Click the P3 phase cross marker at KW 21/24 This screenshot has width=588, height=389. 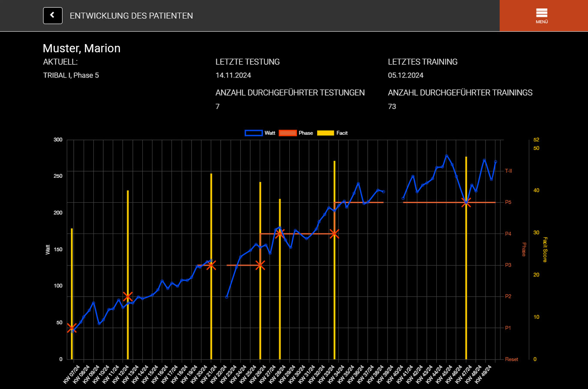(211, 265)
